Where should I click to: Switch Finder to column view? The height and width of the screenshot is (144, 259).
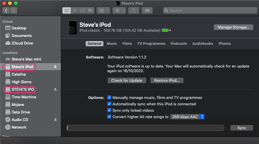82,10
